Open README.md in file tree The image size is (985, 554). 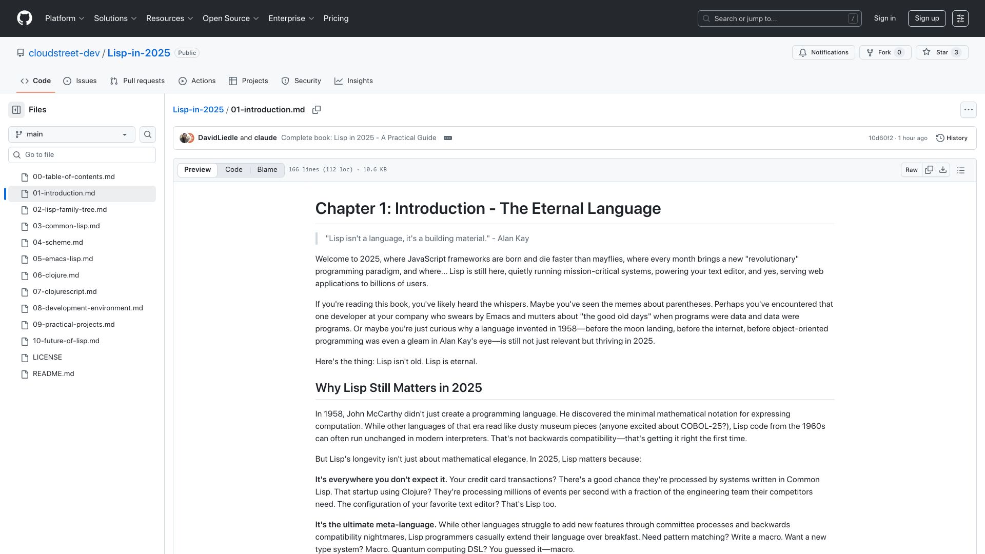(82, 374)
